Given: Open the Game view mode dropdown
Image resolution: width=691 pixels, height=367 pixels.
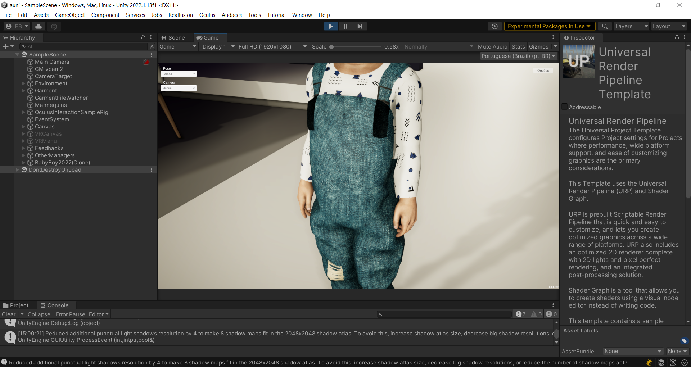Looking at the screenshot, I should pos(178,47).
